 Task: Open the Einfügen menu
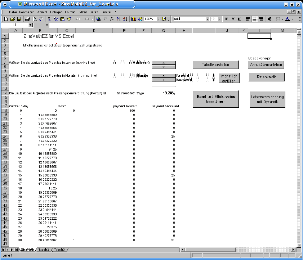56,12
